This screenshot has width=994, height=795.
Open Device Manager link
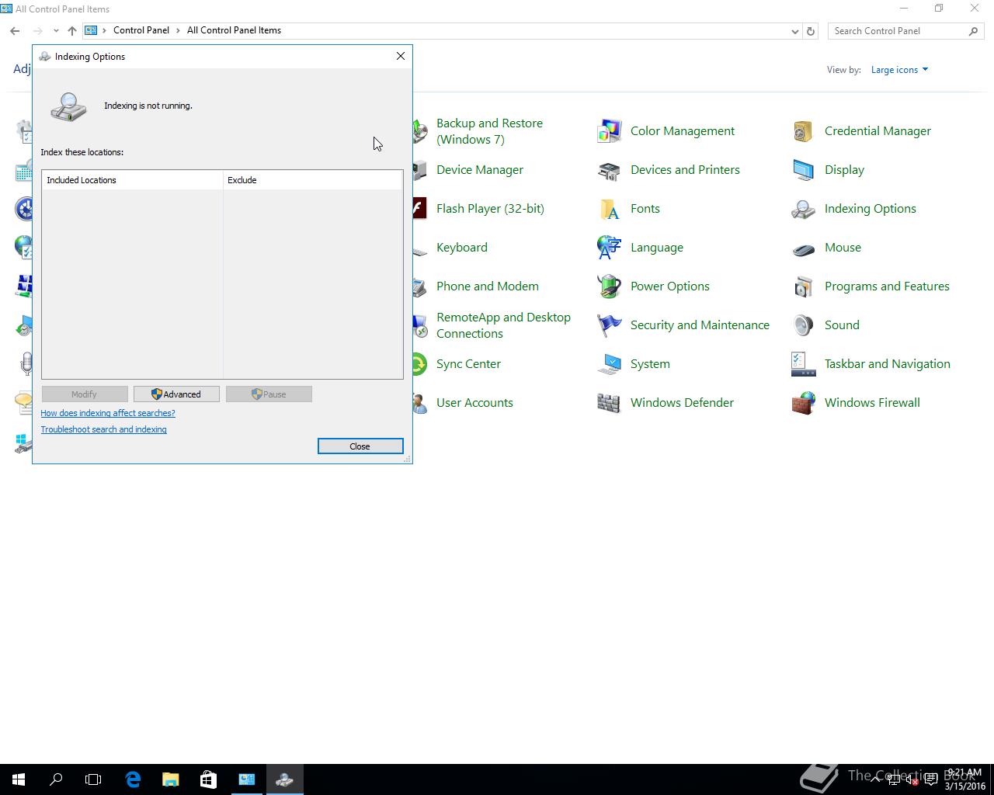(480, 170)
